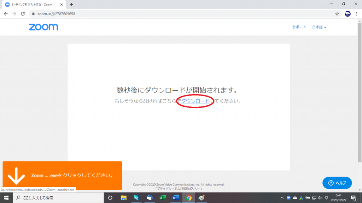The height and width of the screenshot is (203, 362).
Task: Open a new browser tab
Action: 71,4
